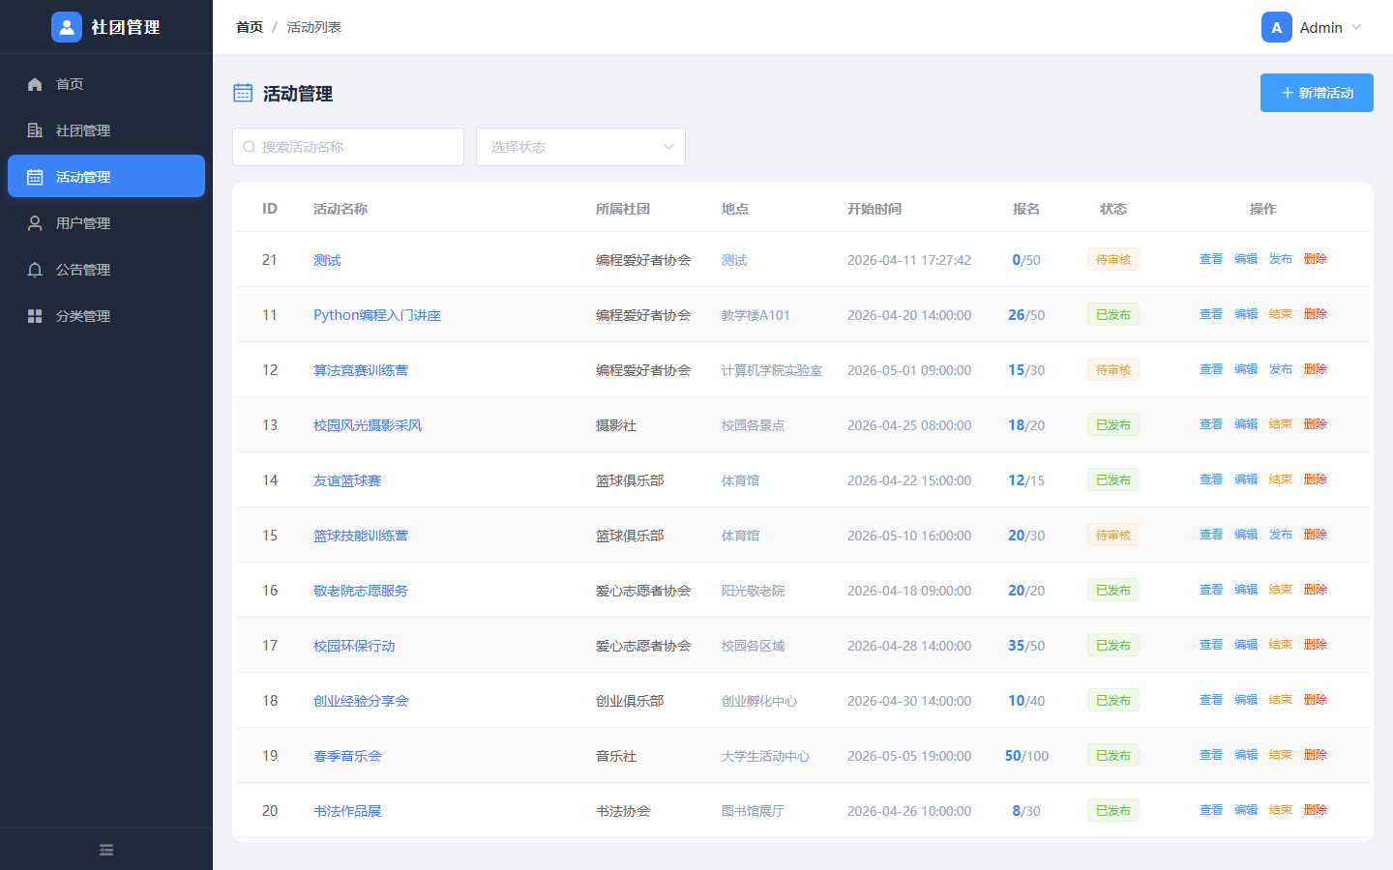Click the search magnifier icon

(250, 147)
